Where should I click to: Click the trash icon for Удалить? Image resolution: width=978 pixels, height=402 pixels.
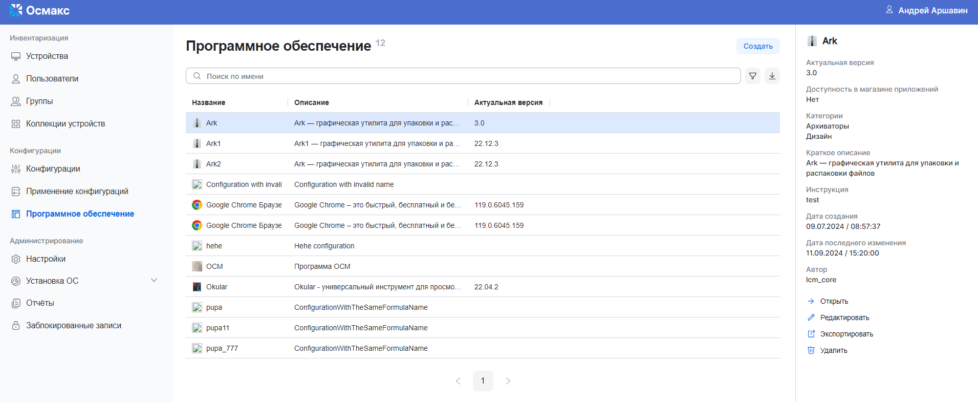[x=811, y=350]
